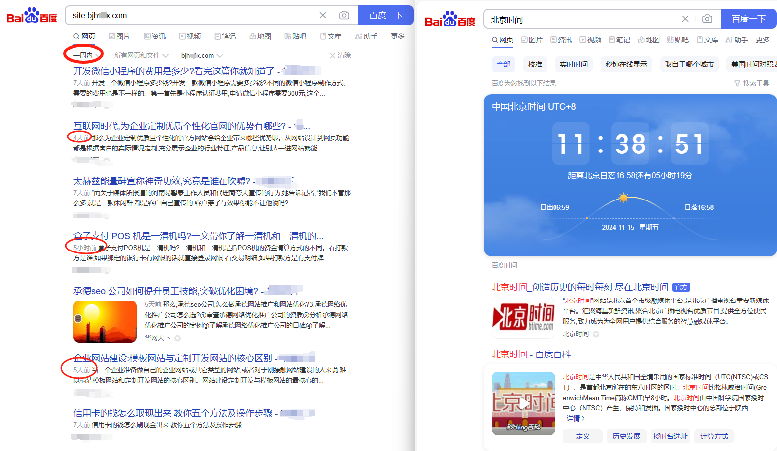Open 贴吧 tab in left window
This screenshot has width=777, height=451.
tap(295, 36)
